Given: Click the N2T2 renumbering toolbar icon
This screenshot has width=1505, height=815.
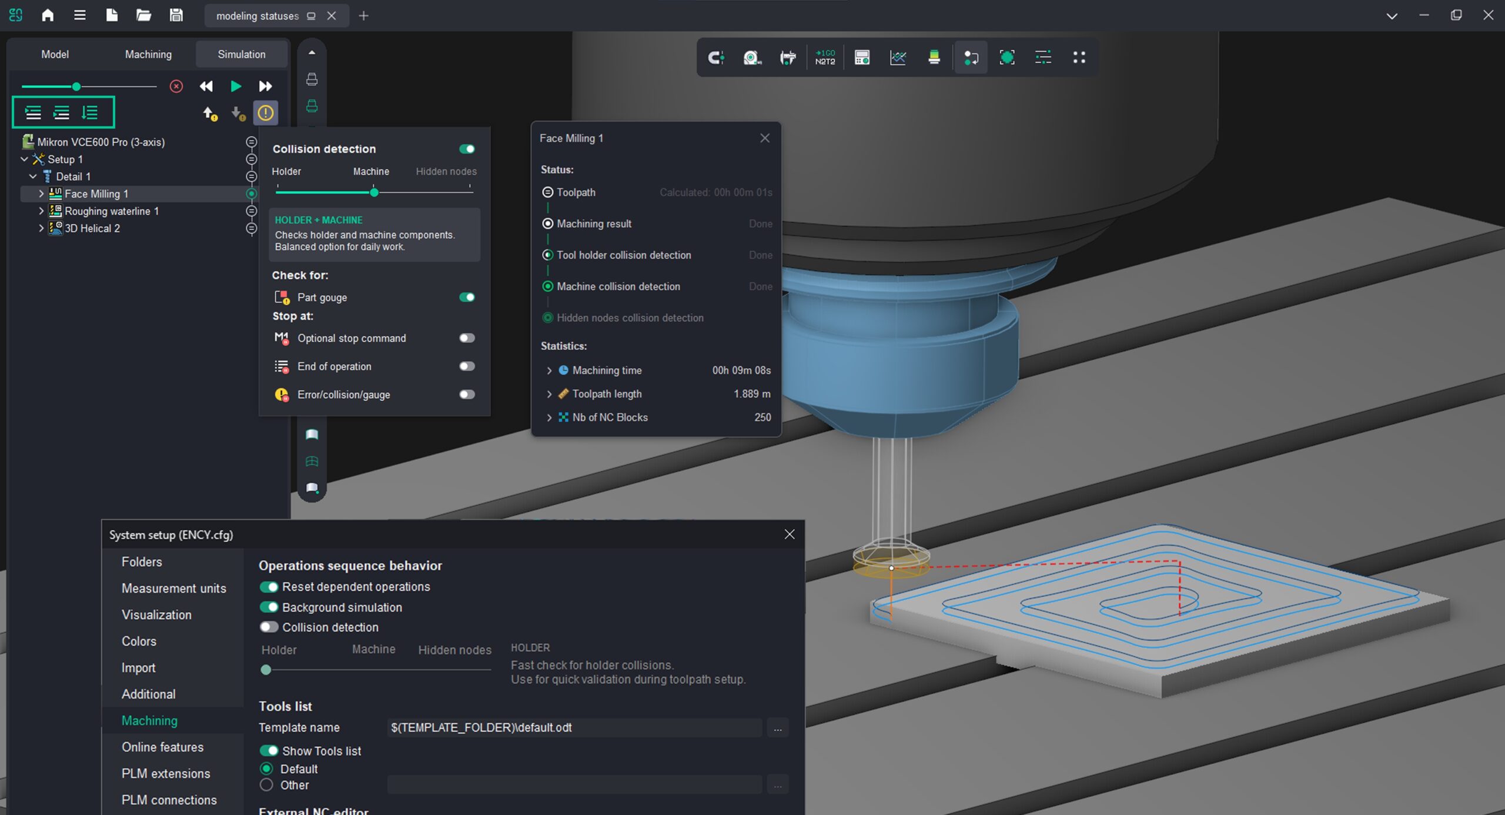Looking at the screenshot, I should (825, 58).
